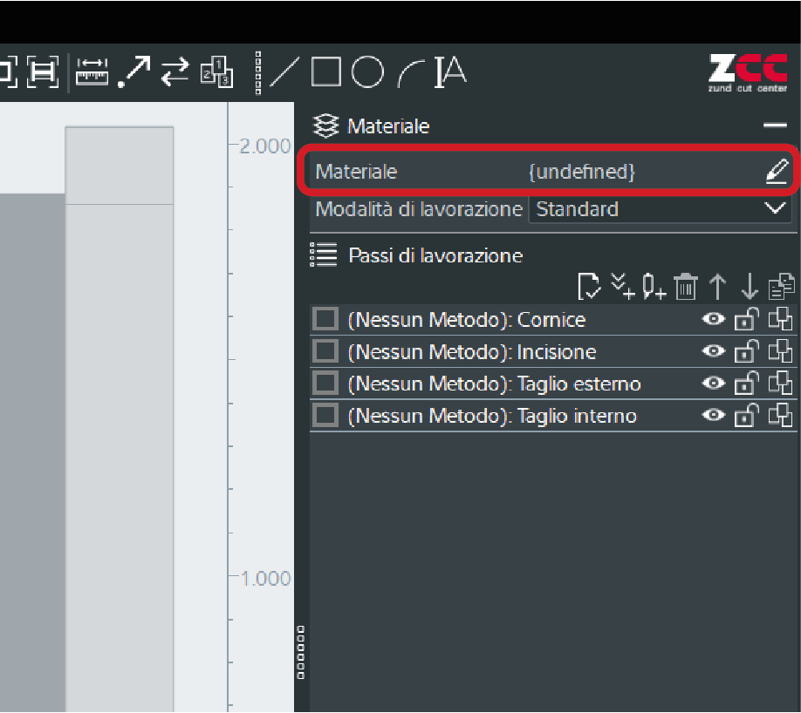Select the Line drawing tool
The width and height of the screenshot is (801, 713).
tap(284, 71)
